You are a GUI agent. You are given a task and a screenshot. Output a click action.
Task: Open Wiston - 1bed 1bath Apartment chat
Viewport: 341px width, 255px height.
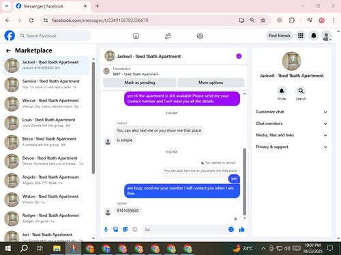pos(46,200)
